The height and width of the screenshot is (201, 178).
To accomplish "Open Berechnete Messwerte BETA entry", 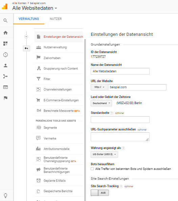I will click(59, 111).
